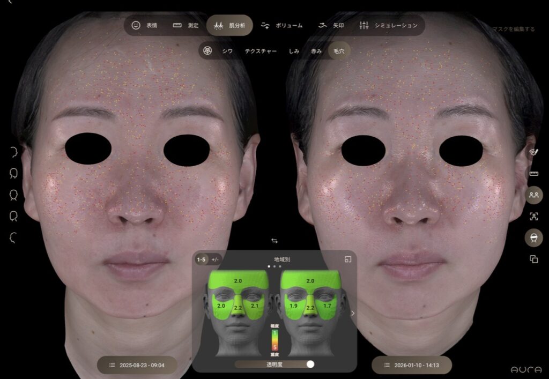Go to next panel page with right chevron
This screenshot has height=379, width=549.
click(x=352, y=314)
